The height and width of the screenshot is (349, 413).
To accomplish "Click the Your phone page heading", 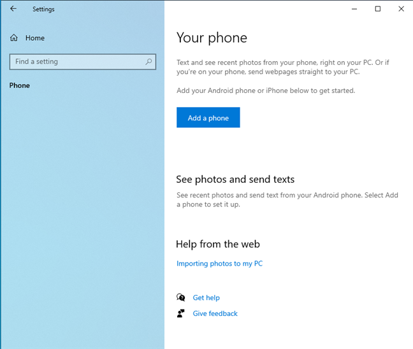I will coord(212,38).
